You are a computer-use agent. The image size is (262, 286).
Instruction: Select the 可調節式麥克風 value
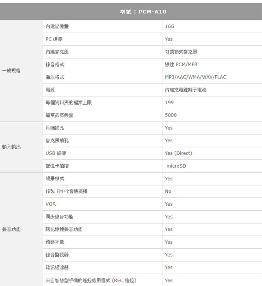[181, 52]
